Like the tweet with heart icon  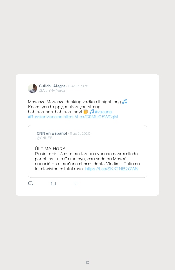tap(76, 183)
